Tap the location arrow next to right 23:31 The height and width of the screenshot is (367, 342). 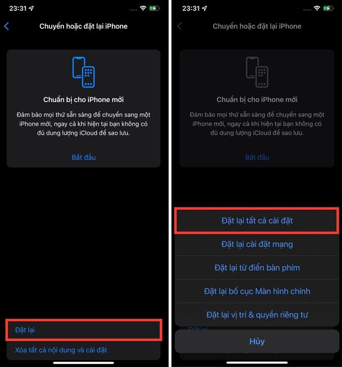(205, 8)
